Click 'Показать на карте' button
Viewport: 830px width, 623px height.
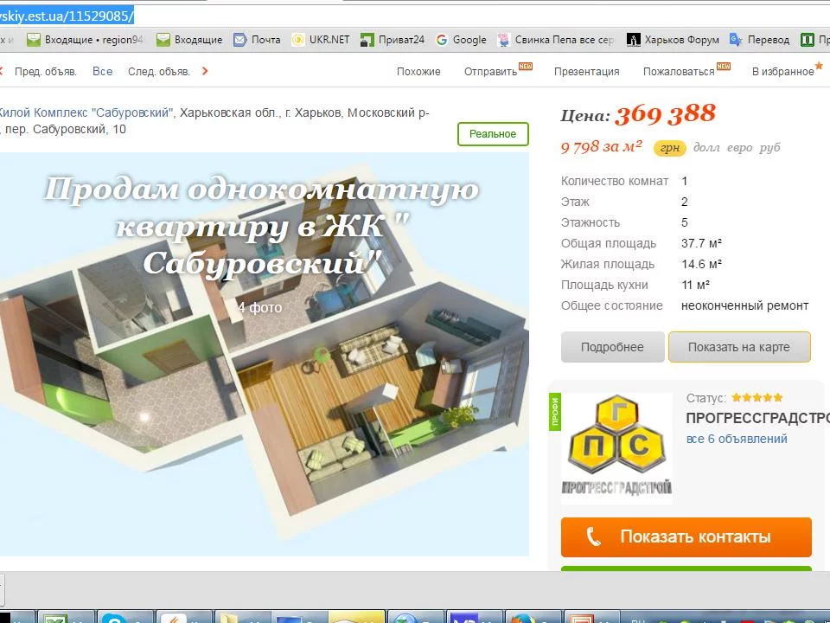(739, 347)
